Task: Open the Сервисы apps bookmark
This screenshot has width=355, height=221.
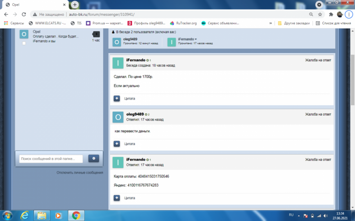Action: [x=14, y=23]
